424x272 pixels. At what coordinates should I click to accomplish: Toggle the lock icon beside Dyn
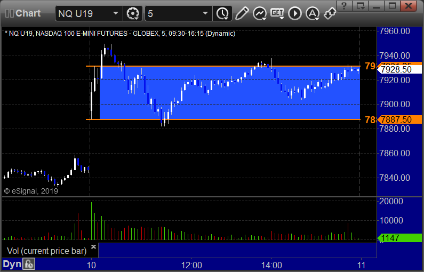click(28, 264)
